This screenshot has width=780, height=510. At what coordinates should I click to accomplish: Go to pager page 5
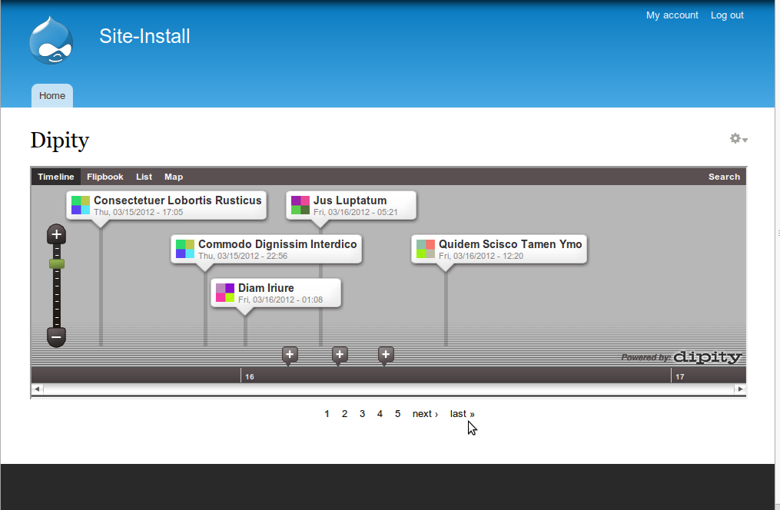point(397,414)
